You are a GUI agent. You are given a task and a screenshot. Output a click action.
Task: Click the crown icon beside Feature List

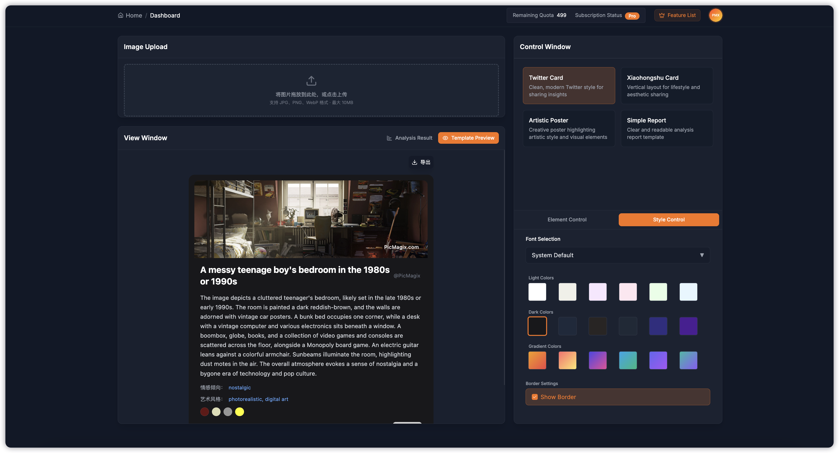click(x=661, y=15)
